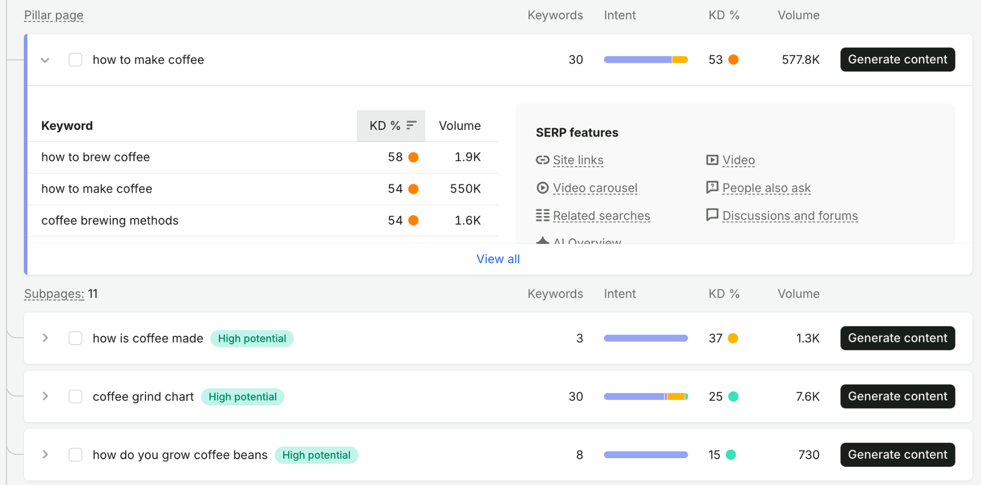This screenshot has height=485, width=981.
Task: Click the Volume column header in keyword table
Action: tap(460, 126)
